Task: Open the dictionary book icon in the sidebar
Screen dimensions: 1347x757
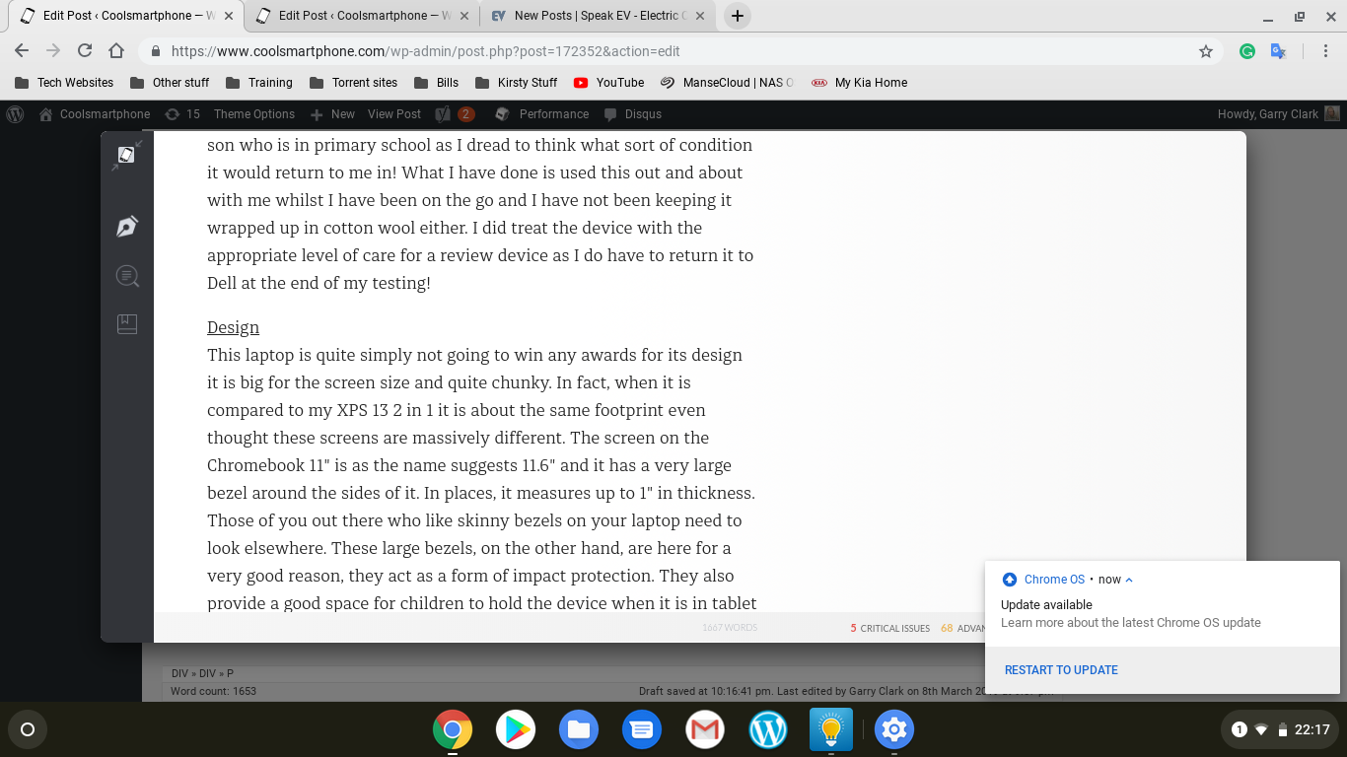Action: point(127,324)
